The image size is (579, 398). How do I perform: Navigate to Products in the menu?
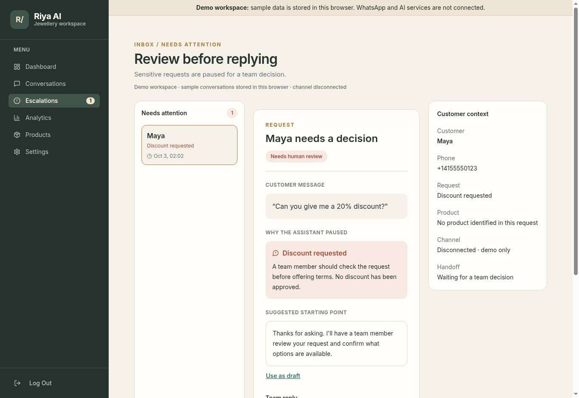54,135
